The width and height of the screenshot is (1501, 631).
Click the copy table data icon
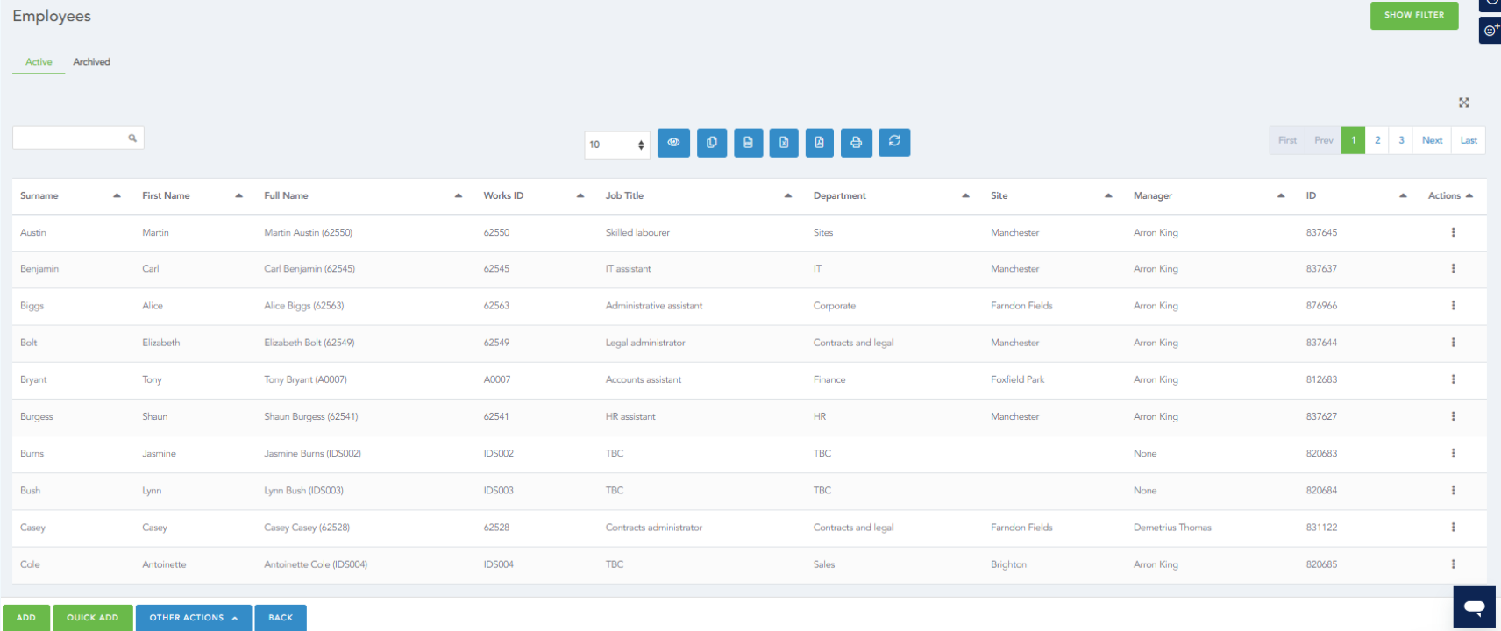tap(711, 142)
